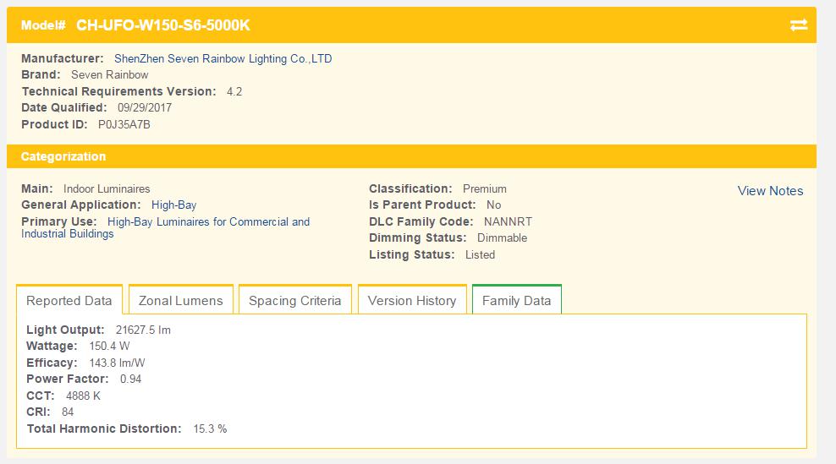Open High-Bay Luminaires for Commercial primary use link
Screen dimensions: 836x464
[x=208, y=221]
